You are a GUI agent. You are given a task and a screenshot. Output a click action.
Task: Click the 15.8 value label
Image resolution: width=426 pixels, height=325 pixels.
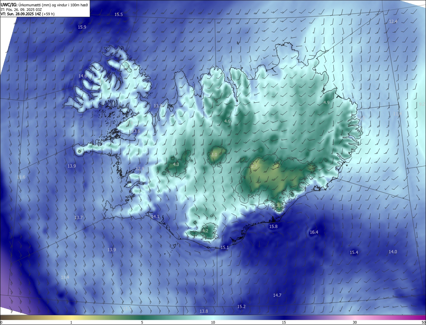click(273, 227)
